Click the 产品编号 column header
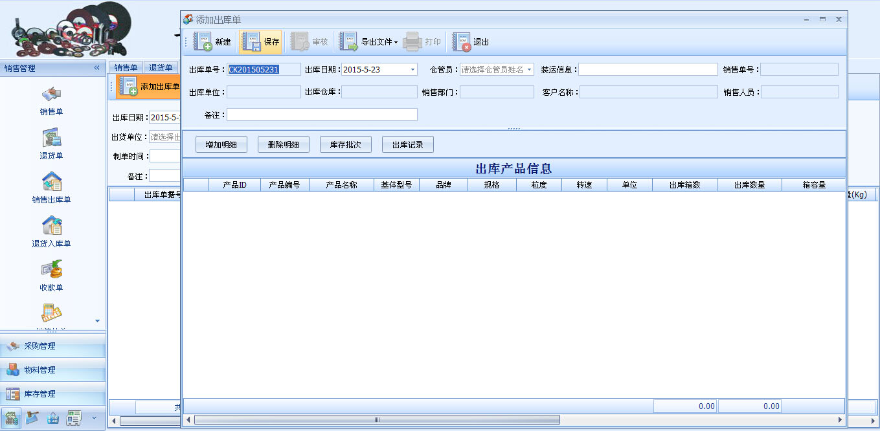The width and height of the screenshot is (880, 431). pyautogui.click(x=285, y=185)
